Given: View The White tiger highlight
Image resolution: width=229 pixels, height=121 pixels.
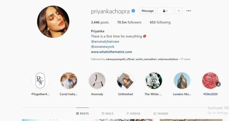Looking at the screenshot, I should pos(154,81).
